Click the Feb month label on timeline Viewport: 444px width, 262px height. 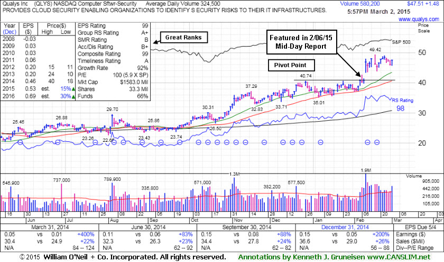[x=360, y=220]
